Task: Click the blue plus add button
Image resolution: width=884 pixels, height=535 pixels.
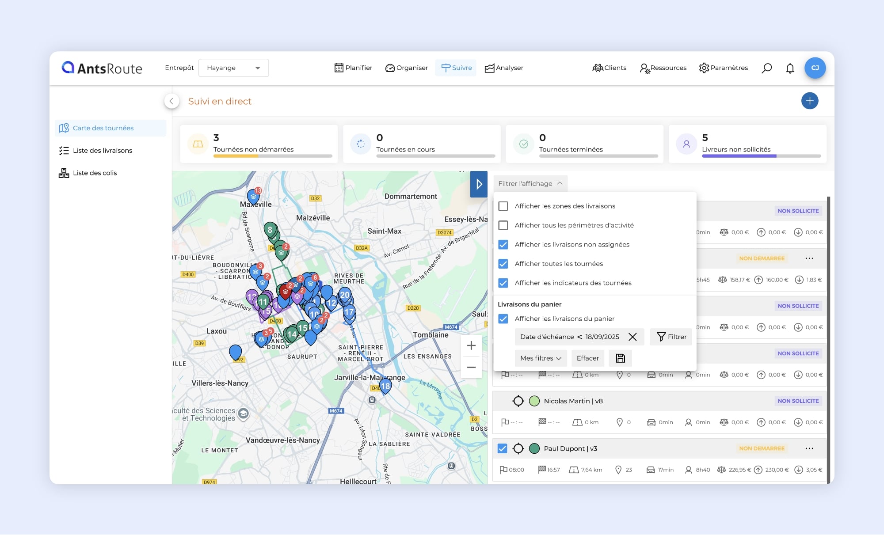Action: point(809,101)
